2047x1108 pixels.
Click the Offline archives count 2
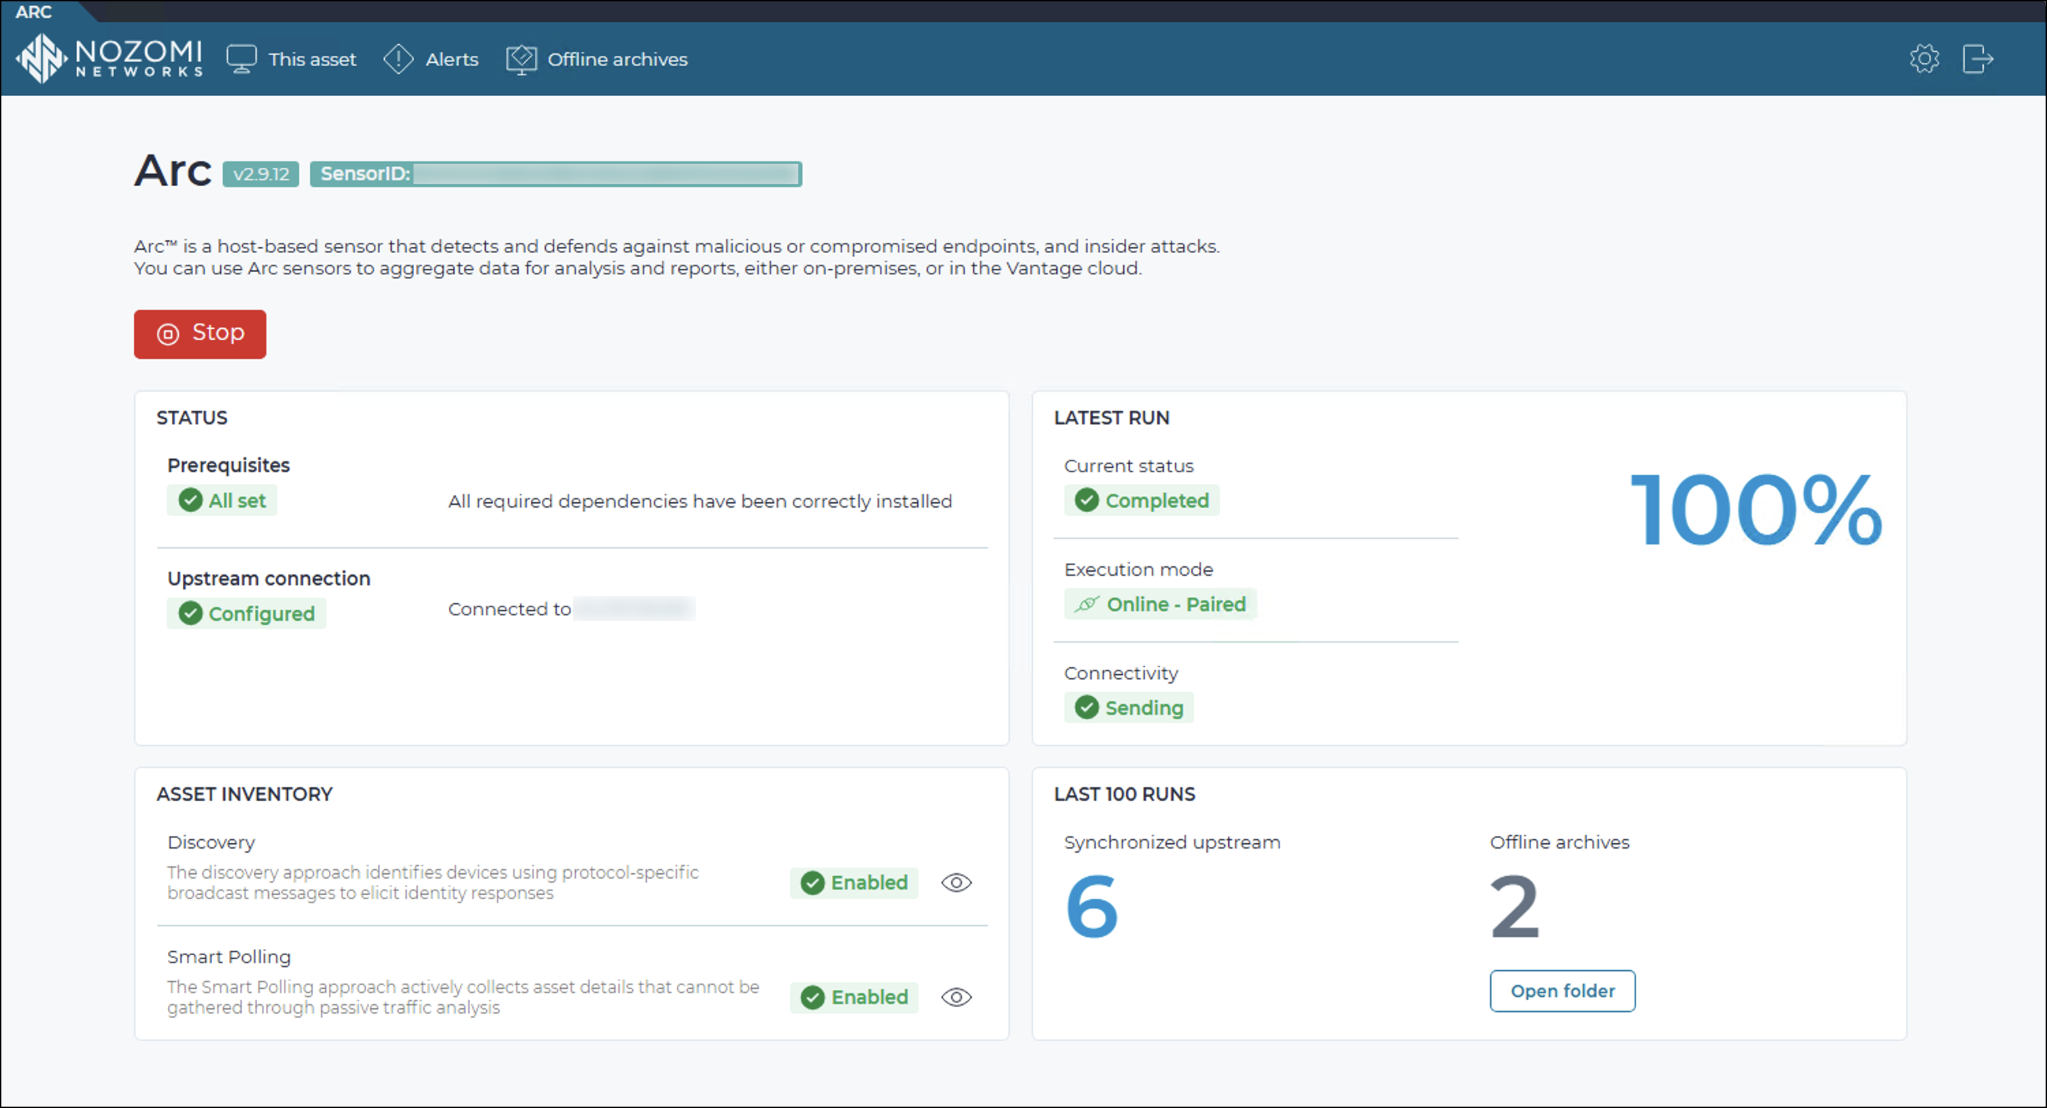click(x=1515, y=906)
